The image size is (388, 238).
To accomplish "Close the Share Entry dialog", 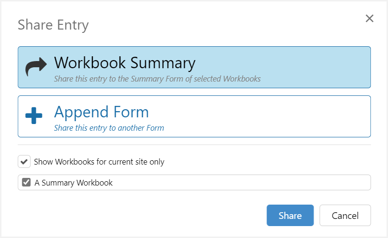I will pos(369,19).
